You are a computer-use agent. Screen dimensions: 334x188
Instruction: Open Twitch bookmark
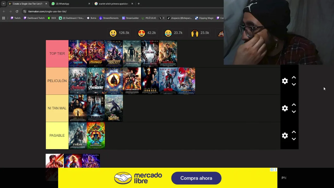(16, 18)
